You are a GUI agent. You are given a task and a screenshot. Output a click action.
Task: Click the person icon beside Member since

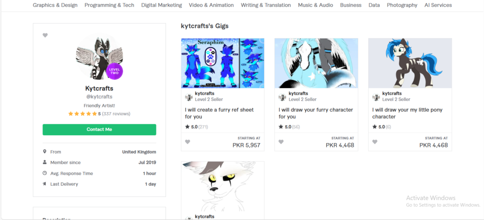45,162
